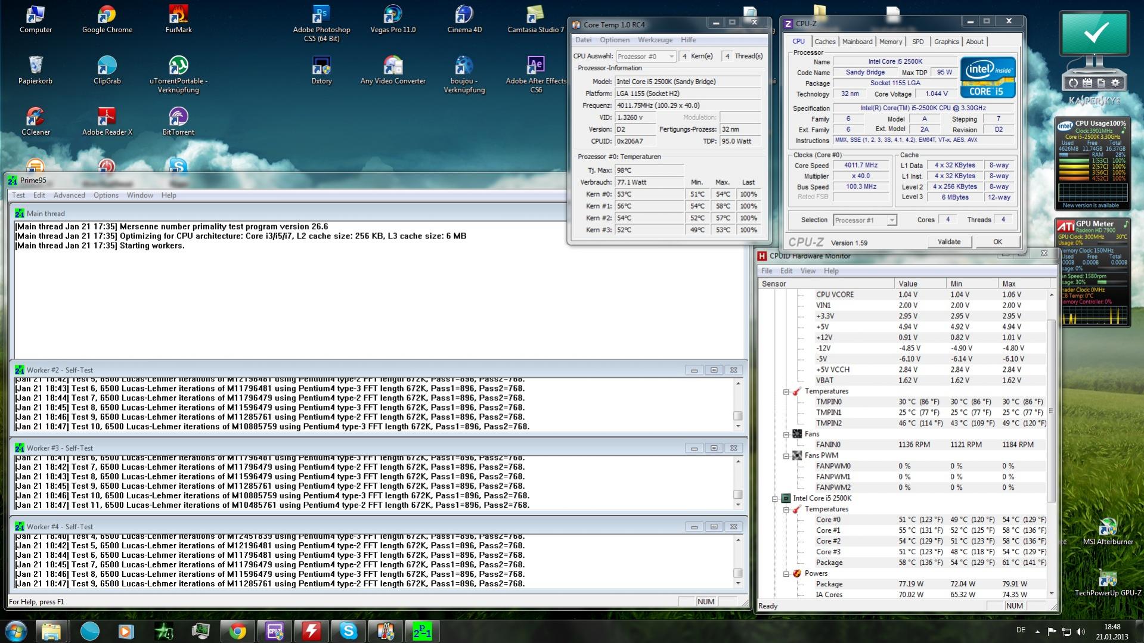The height and width of the screenshot is (643, 1144).
Task: Click the Sensor column header in Hardware Monitor
Action: click(826, 284)
